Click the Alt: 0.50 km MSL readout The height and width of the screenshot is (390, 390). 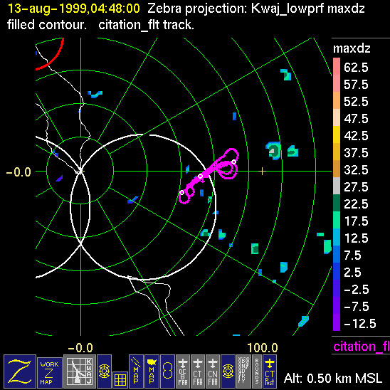tap(333, 378)
